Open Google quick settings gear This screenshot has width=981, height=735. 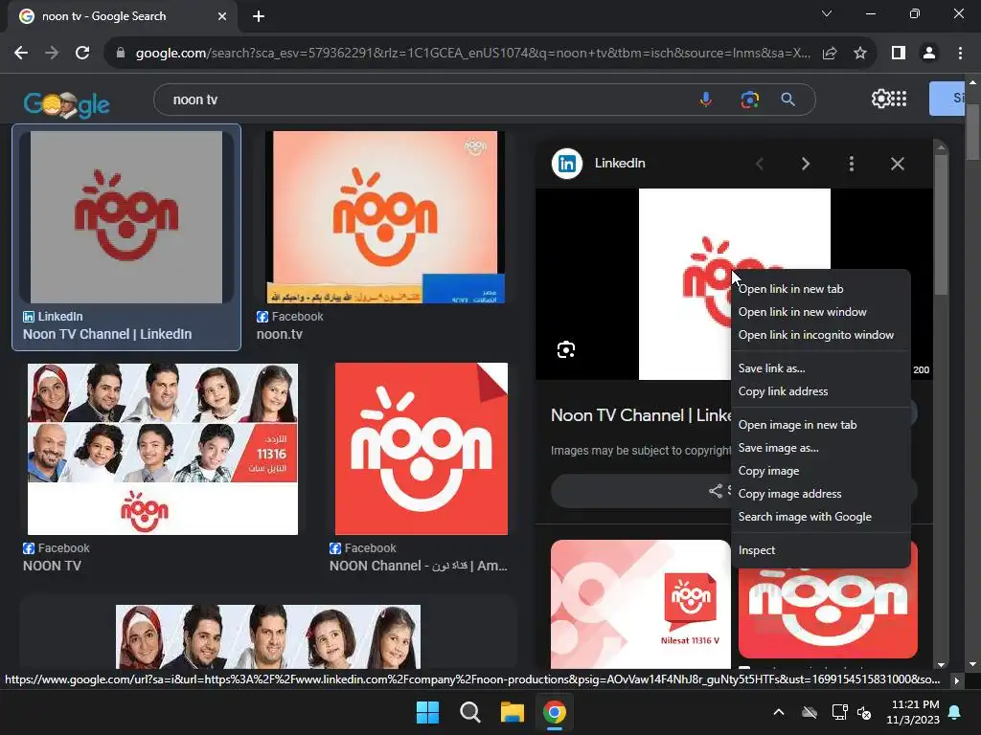pyautogui.click(x=880, y=99)
